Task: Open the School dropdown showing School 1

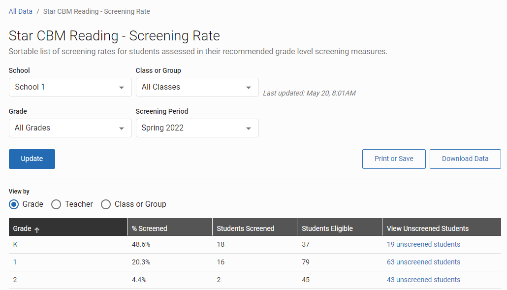Action: tap(70, 87)
